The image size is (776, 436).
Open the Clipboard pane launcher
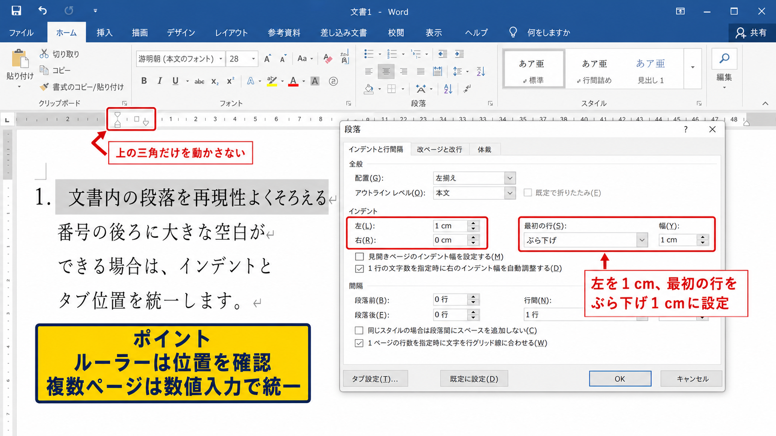(124, 103)
